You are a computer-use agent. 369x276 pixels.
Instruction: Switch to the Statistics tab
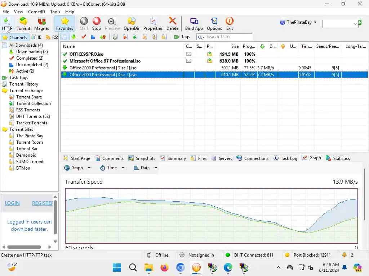pyautogui.click(x=338, y=158)
